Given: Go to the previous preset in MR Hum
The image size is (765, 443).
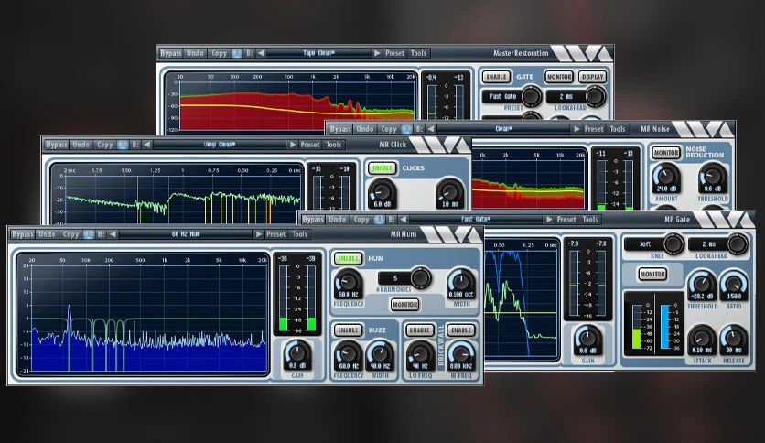Looking at the screenshot, I should click(113, 234).
